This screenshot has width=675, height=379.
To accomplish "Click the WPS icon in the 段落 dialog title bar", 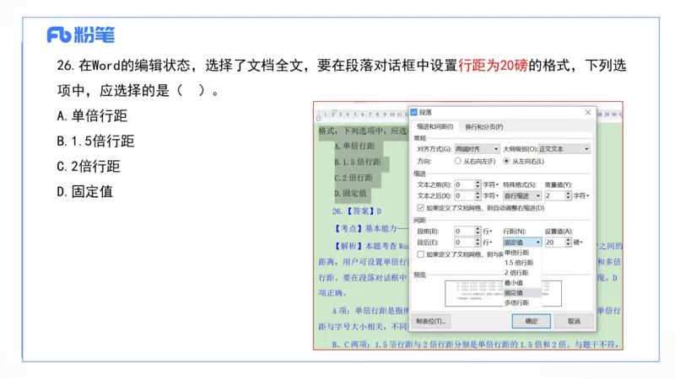I will tap(414, 112).
